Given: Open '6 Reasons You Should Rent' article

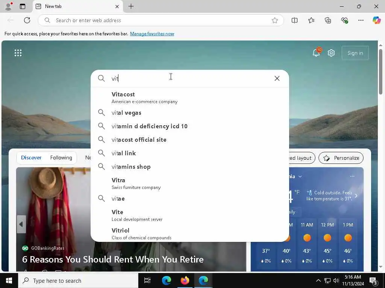Looking at the screenshot, I should tap(113, 259).
